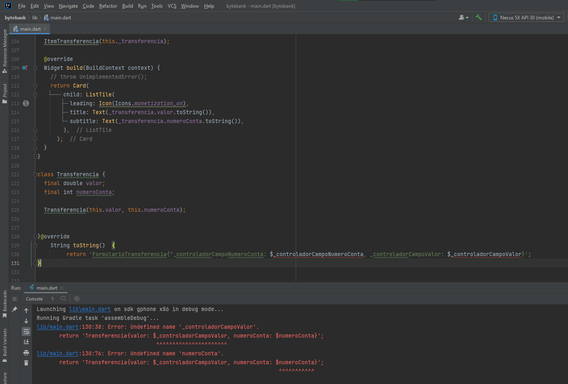Click the lib breadcrumb

[x=35, y=18]
